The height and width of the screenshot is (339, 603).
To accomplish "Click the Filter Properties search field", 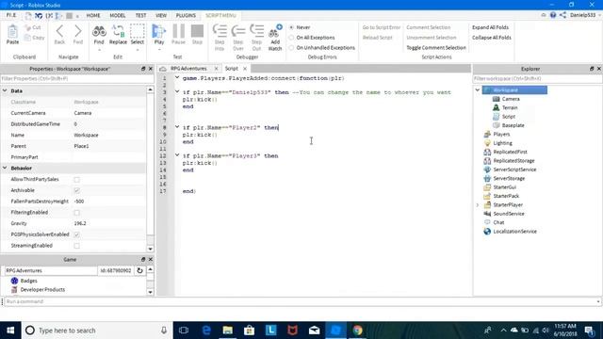I will click(76, 78).
